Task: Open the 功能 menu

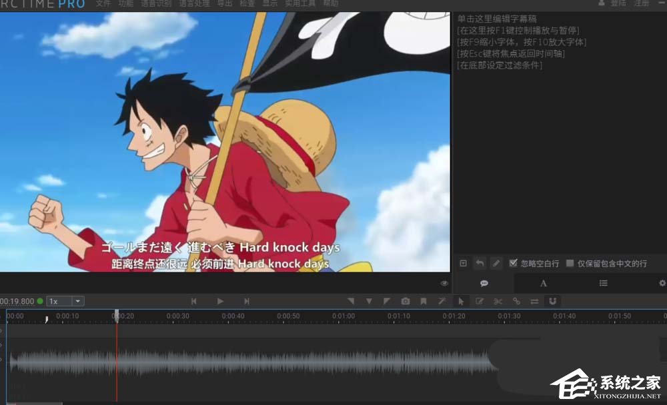Action: 125,3
